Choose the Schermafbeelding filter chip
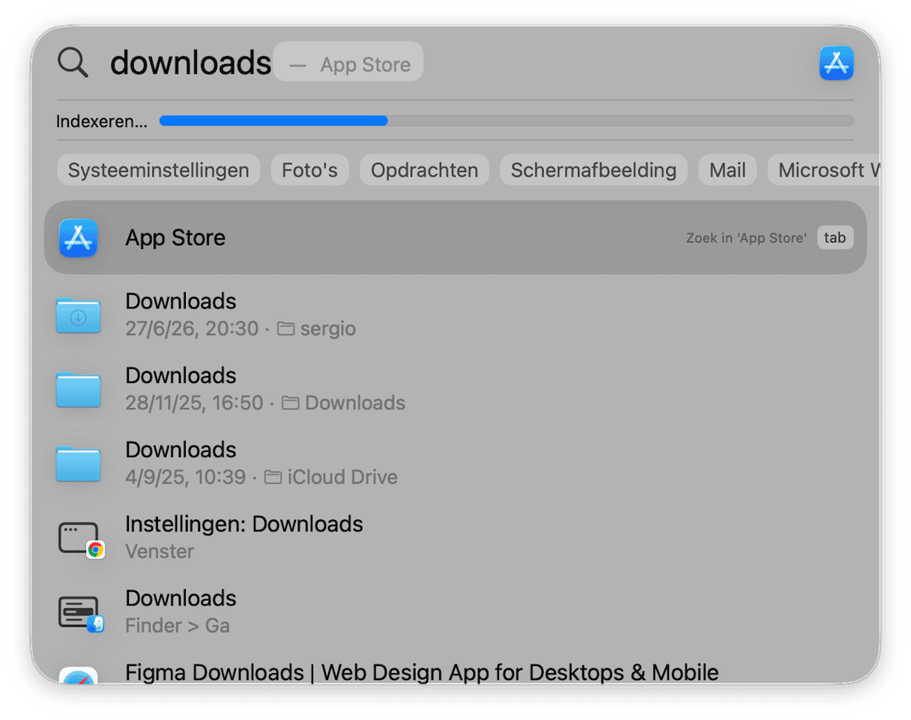The width and height of the screenshot is (911, 720). point(593,170)
